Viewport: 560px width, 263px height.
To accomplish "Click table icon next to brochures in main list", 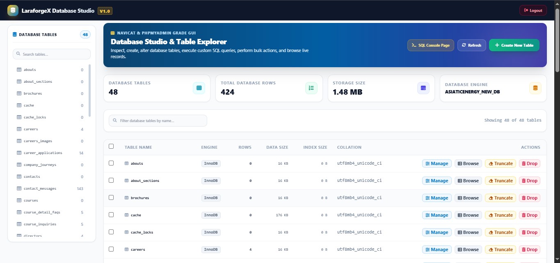I will coord(127,198).
